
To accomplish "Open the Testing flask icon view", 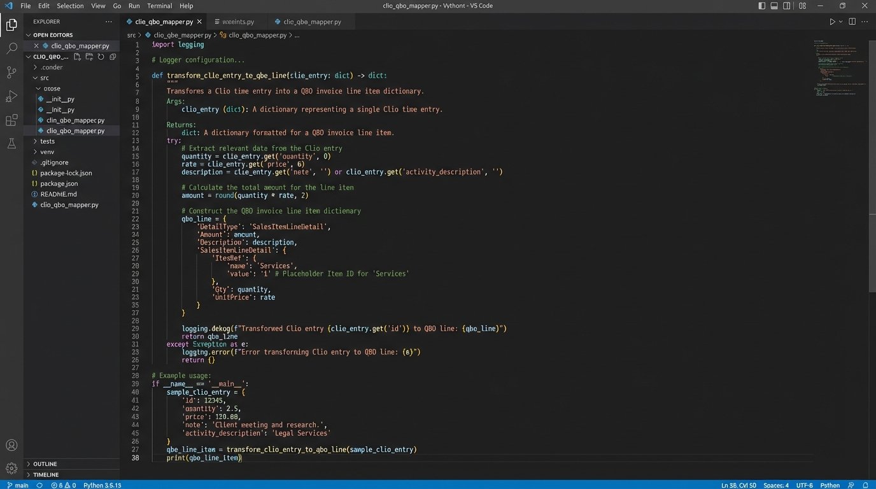I will pos(11,144).
